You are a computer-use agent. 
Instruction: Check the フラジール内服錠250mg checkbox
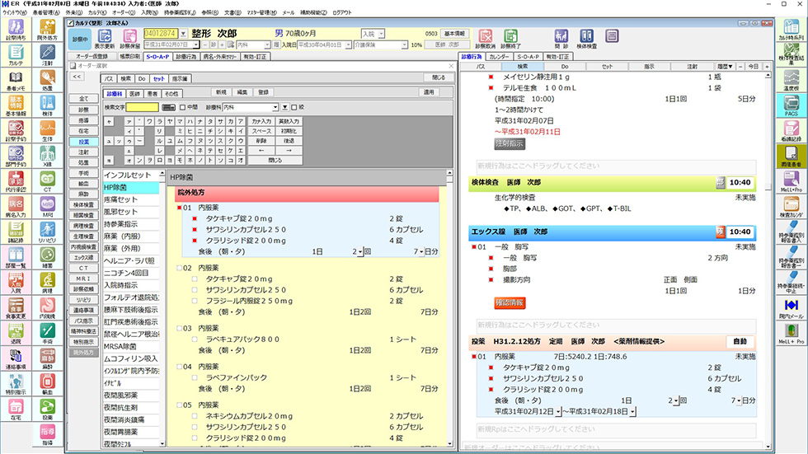(195, 301)
